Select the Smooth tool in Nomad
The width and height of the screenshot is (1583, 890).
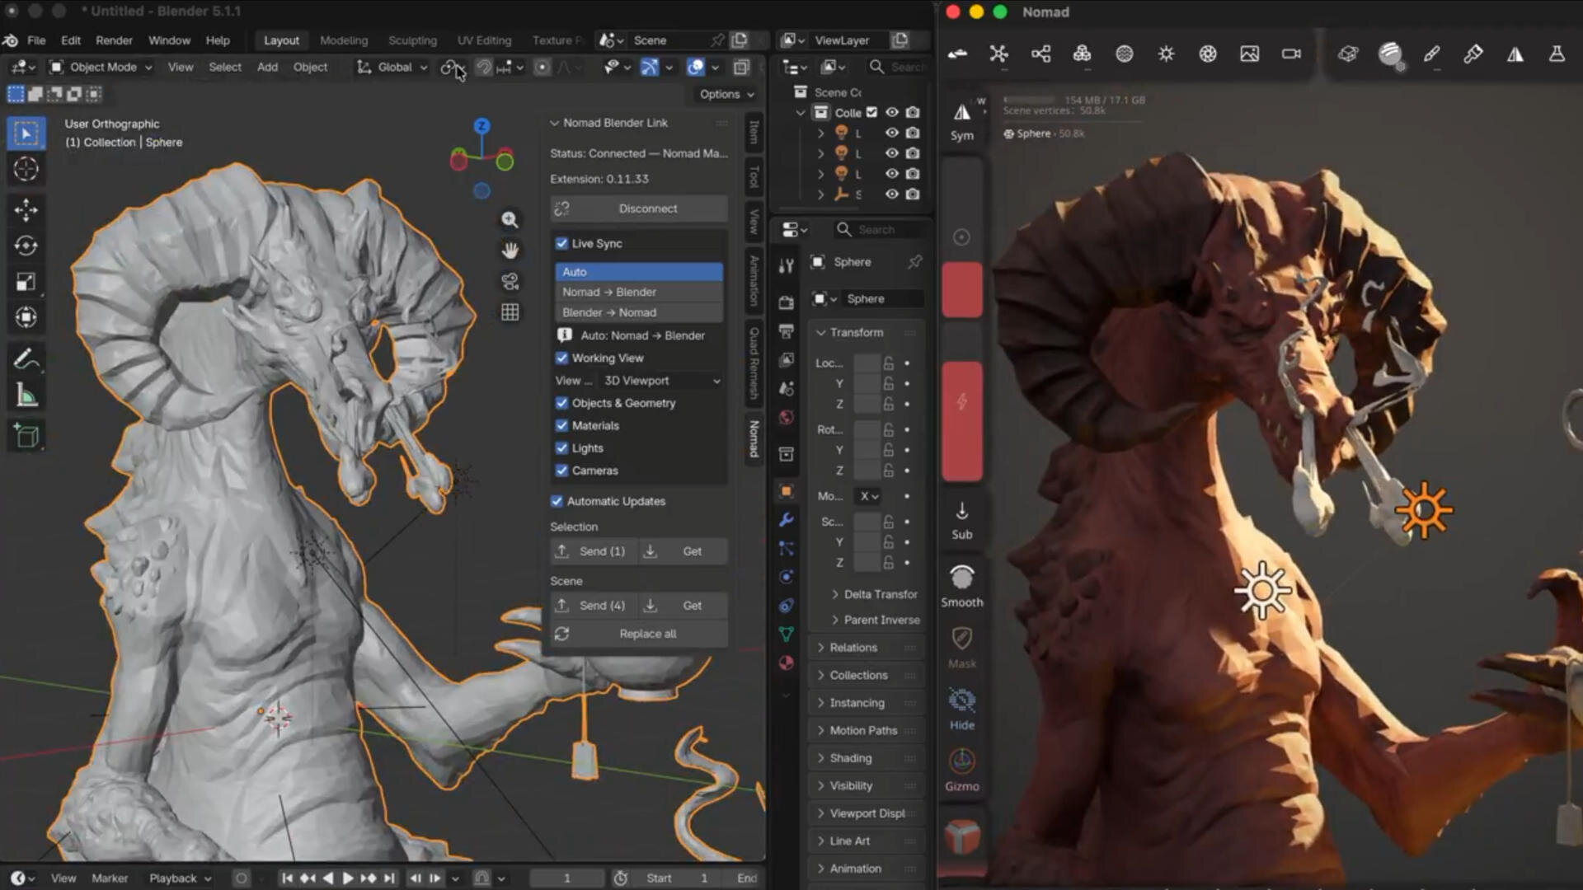coord(962,586)
